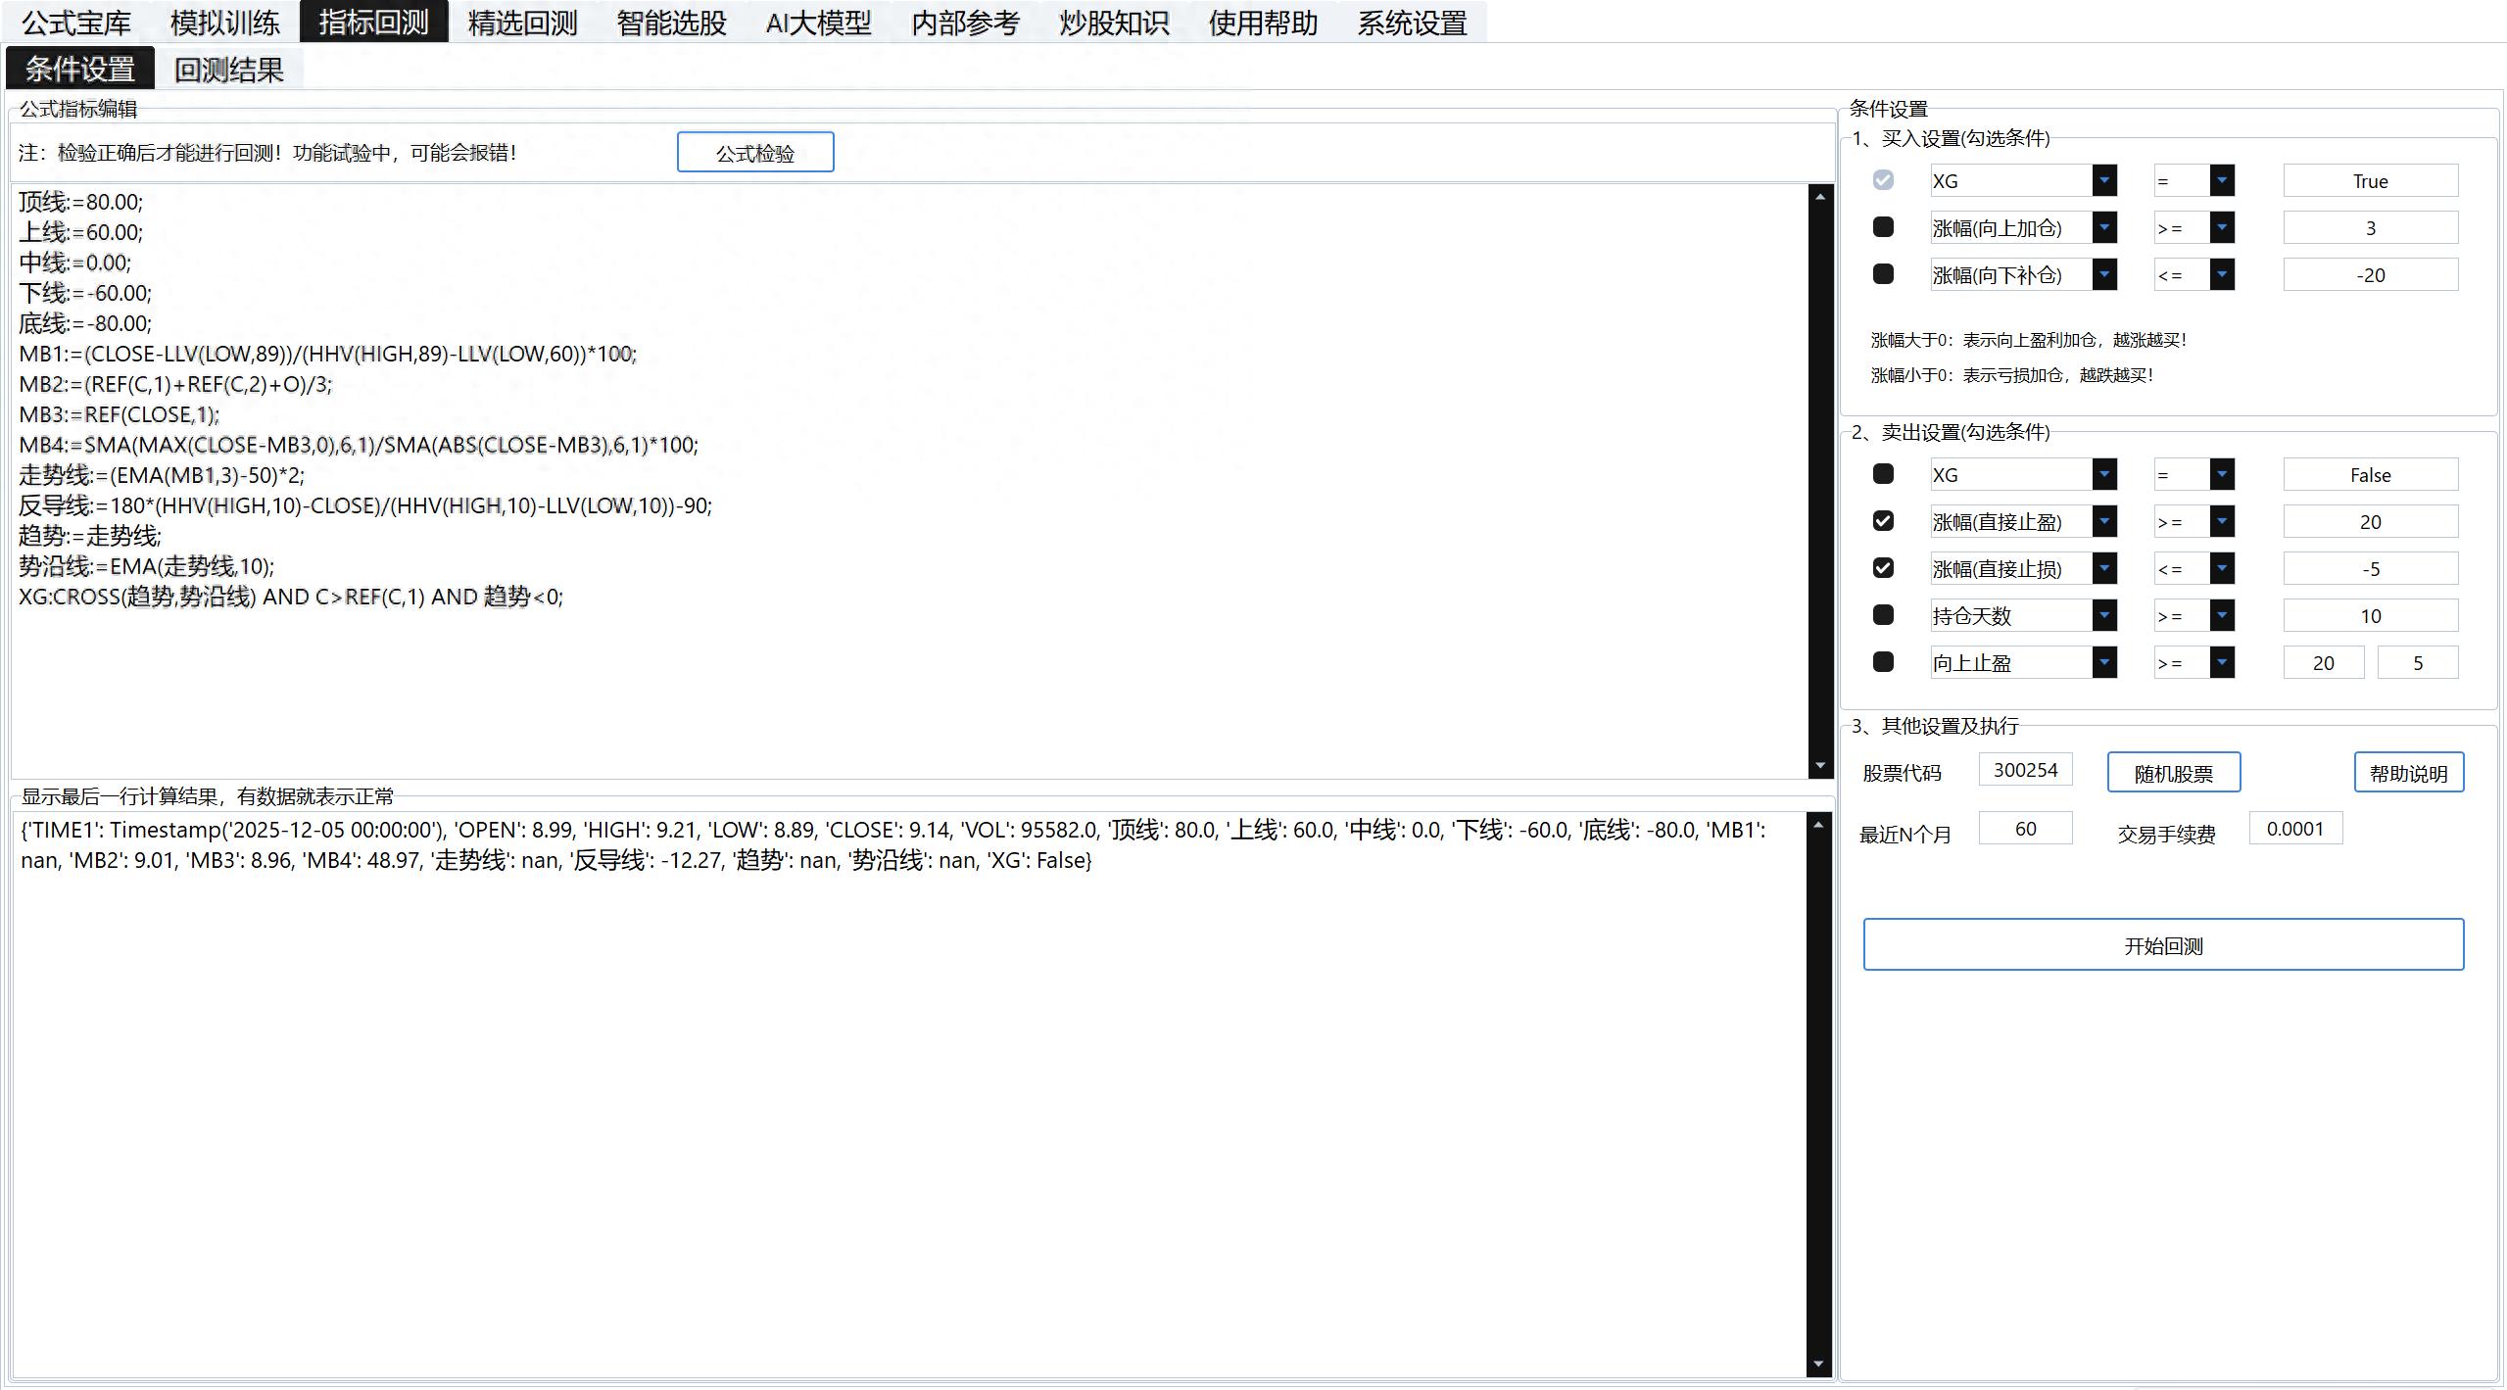Enable the 持仓天数 checkbox

1883,615
